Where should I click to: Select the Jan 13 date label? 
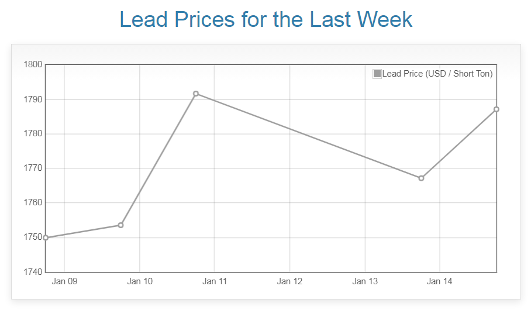pyautogui.click(x=365, y=281)
